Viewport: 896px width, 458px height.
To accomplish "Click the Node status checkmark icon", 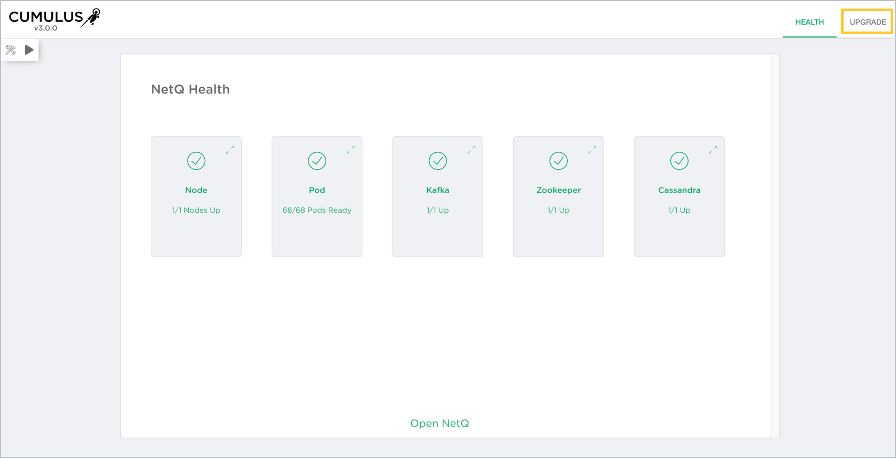I will point(196,161).
